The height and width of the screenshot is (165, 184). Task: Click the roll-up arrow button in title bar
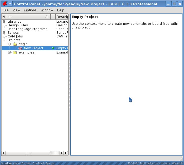coord(10,4)
